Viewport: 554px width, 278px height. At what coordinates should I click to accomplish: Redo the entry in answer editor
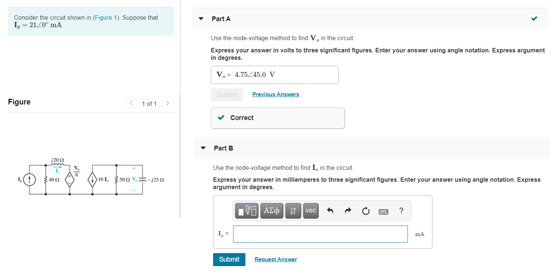[x=348, y=211]
